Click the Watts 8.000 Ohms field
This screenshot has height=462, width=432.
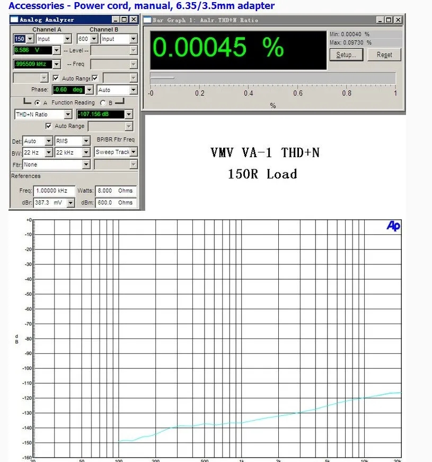coord(116,191)
